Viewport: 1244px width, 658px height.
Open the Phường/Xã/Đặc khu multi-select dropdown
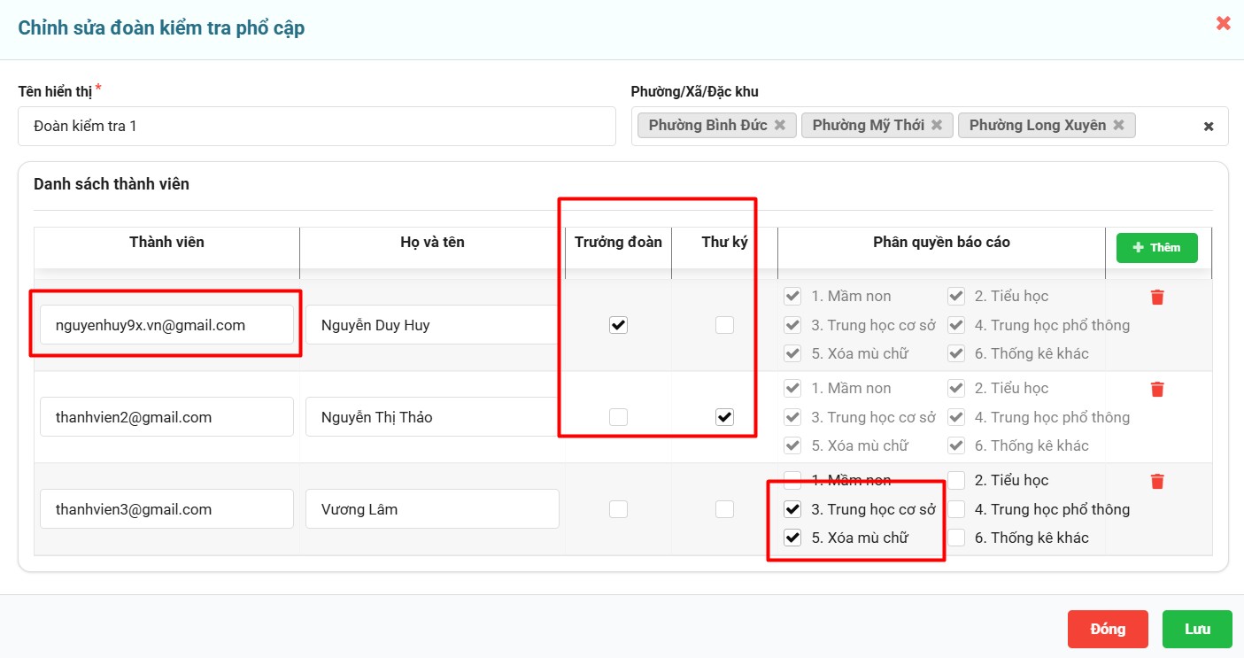pyautogui.click(x=1169, y=127)
